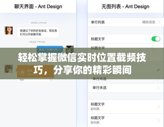Viewport: 164px width, 127px height.
Task: Open the chevron on the lowest 单行未选 row
Action: click(158, 88)
